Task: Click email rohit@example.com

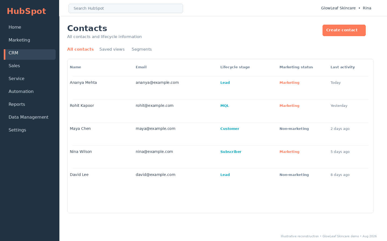Action: click(155, 106)
